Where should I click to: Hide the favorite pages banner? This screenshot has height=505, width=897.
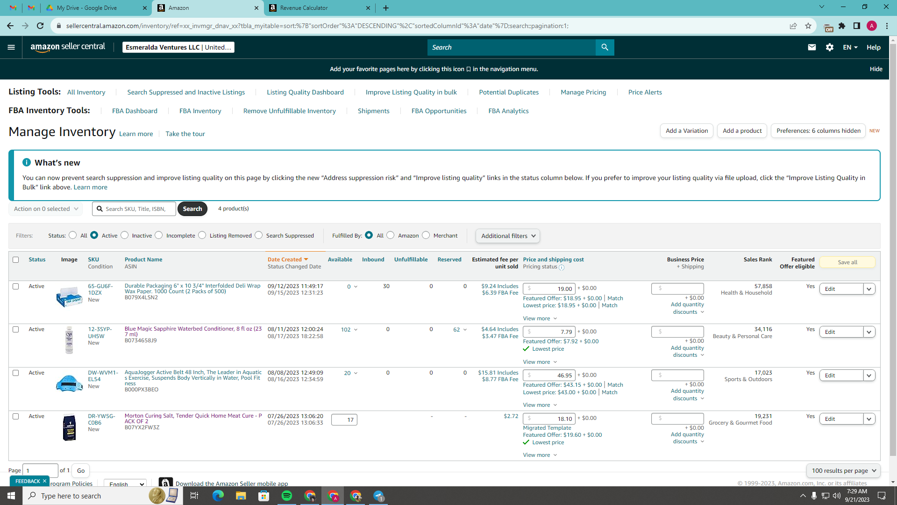coord(876,69)
